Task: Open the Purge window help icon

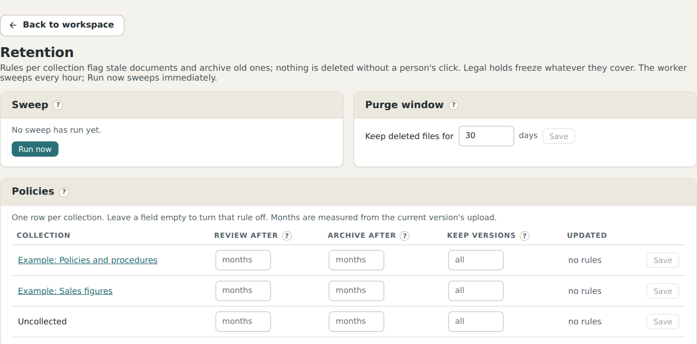Action: (x=454, y=105)
